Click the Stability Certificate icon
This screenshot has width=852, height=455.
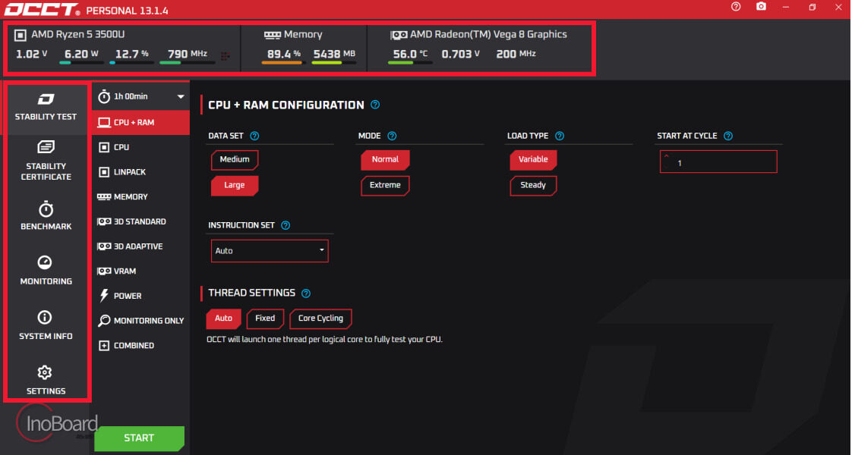[46, 147]
